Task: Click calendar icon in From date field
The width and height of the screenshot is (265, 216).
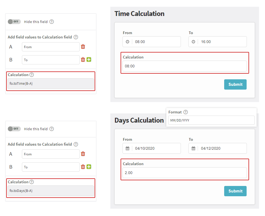Action: (128, 148)
